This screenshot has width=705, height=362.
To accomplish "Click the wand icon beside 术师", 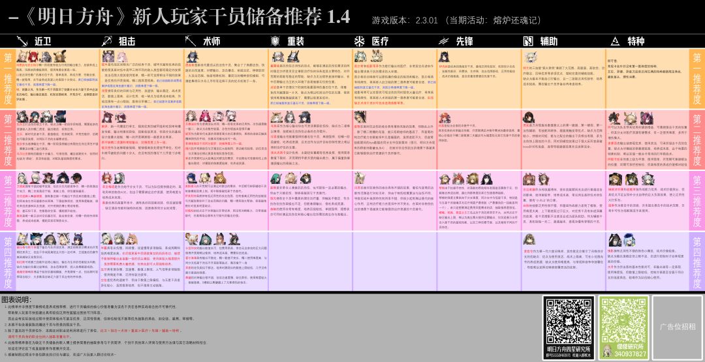I will [x=191, y=41].
